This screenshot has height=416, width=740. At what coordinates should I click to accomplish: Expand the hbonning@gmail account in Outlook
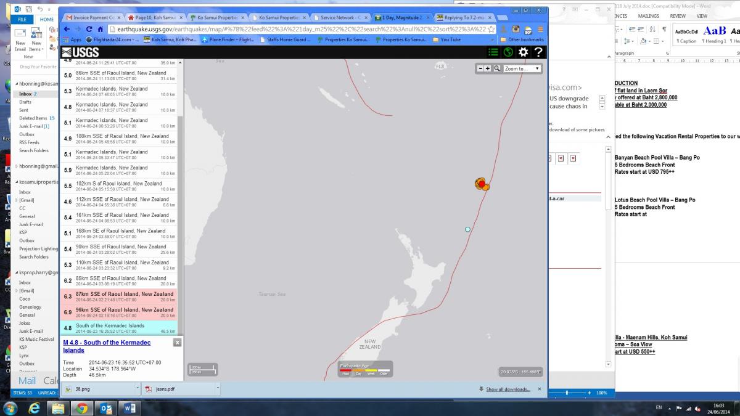pos(17,166)
